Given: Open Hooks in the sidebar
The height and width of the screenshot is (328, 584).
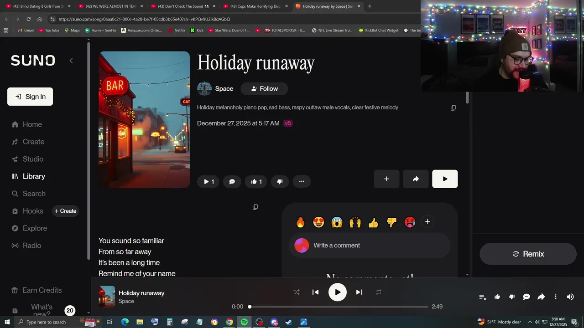Looking at the screenshot, I should tap(27, 211).
